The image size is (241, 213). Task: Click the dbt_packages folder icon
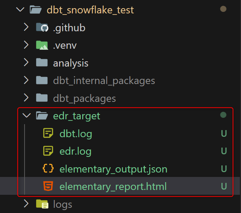pyautogui.click(x=42, y=98)
